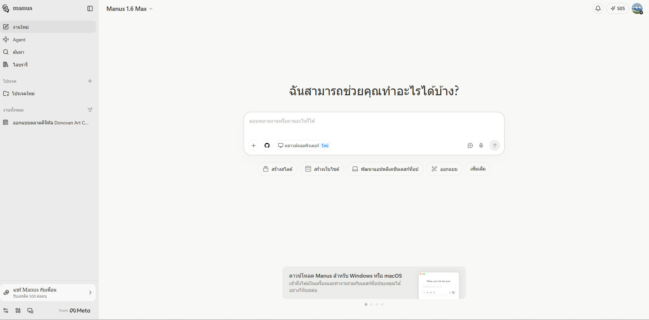Viewport: 649px width, 320px height.
Task: Choose the ออกแบบ design suggestion chip
Action: 444,169
